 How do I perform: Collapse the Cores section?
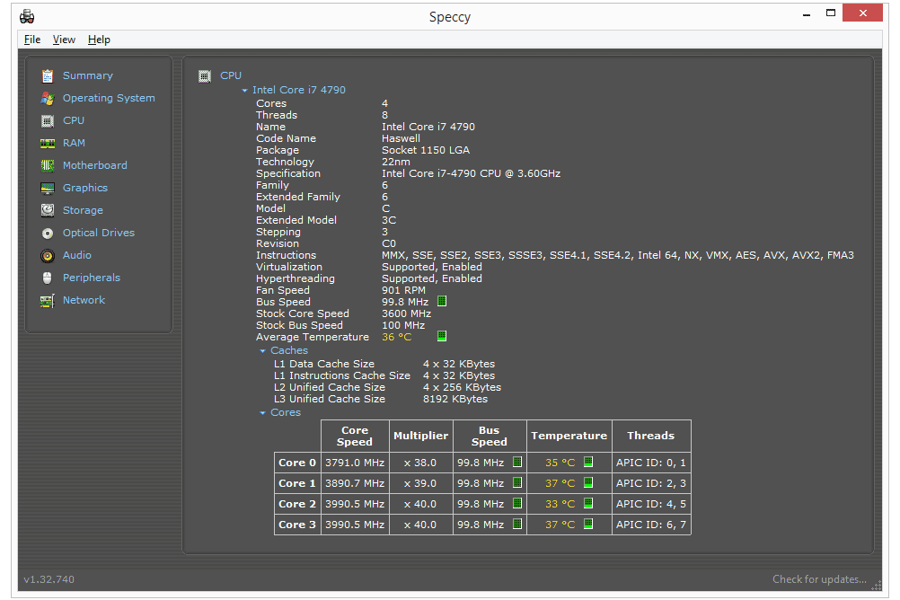tap(262, 413)
